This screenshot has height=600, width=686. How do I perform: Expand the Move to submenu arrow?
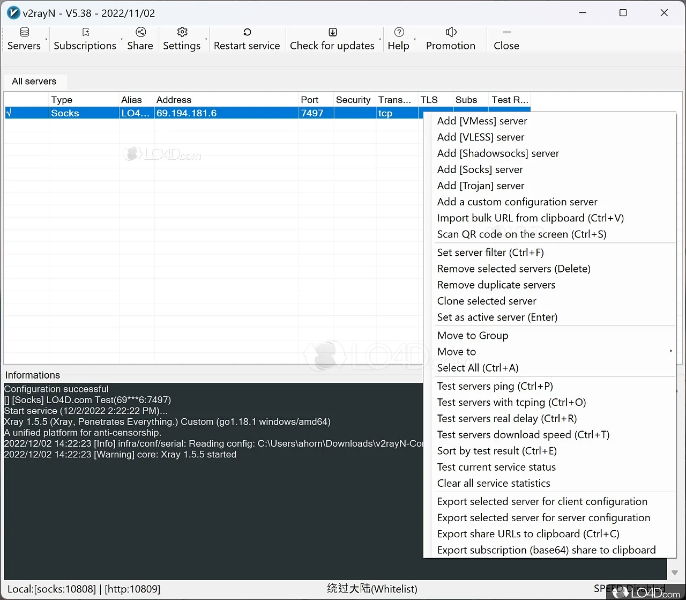(x=670, y=351)
